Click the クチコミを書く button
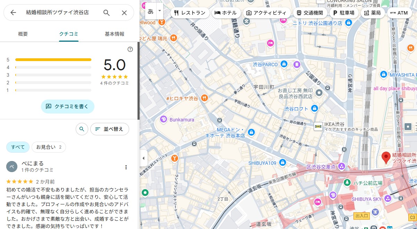 click(x=67, y=107)
